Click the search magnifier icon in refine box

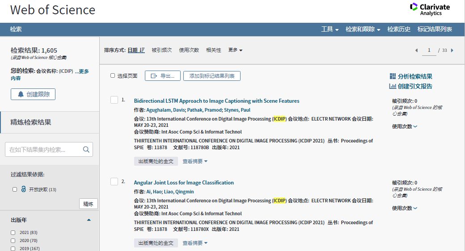[x=86, y=150]
